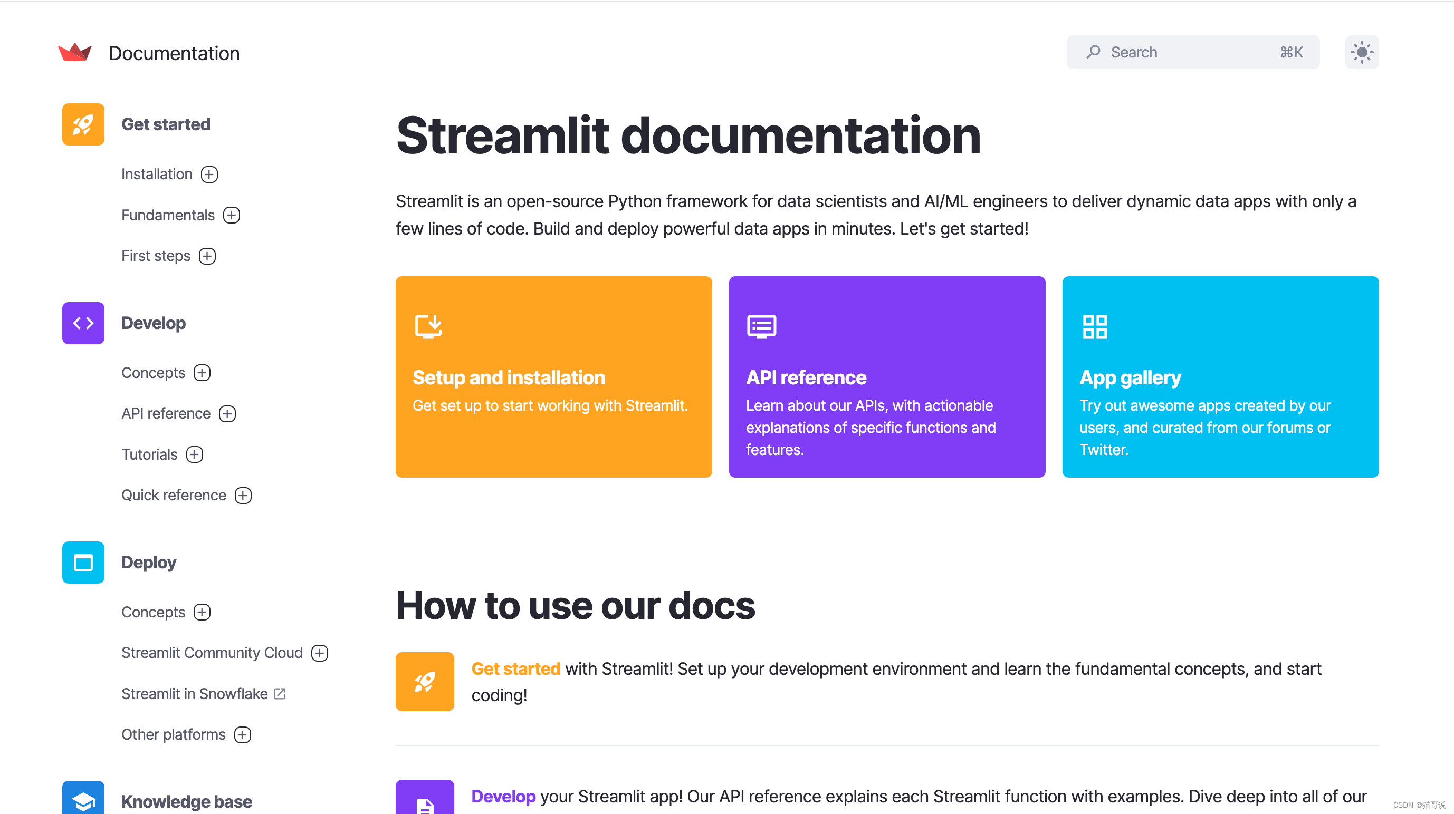The width and height of the screenshot is (1454, 814).
Task: Click the App gallery grid icon
Action: (x=1094, y=325)
